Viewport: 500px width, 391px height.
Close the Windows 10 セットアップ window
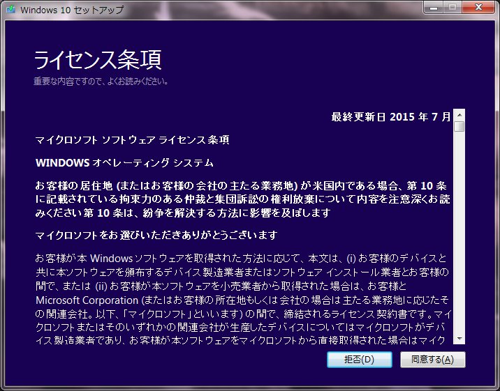coord(478,7)
